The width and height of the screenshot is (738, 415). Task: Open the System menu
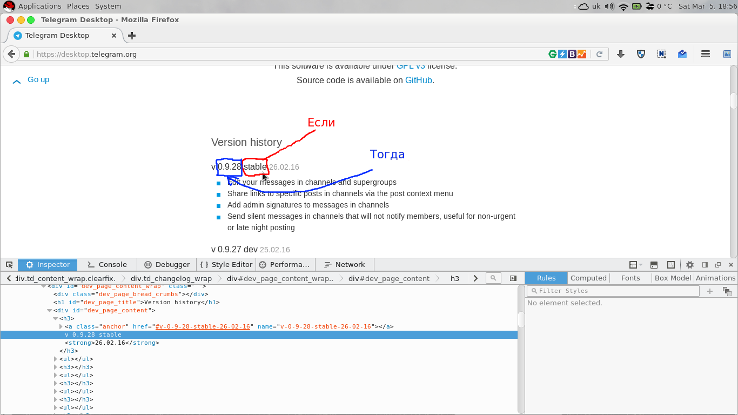[108, 6]
